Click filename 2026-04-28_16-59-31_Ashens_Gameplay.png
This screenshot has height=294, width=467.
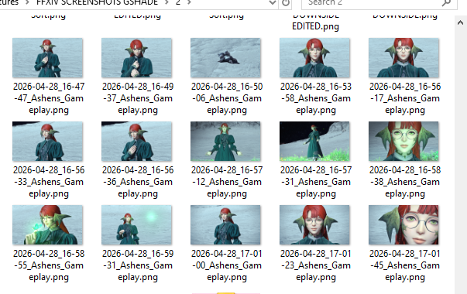138,265
